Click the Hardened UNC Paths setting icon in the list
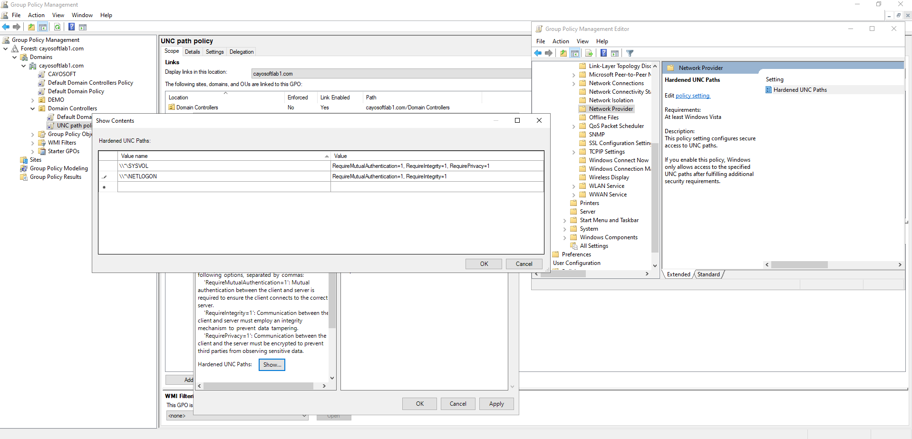This screenshot has width=912, height=439. [768, 90]
